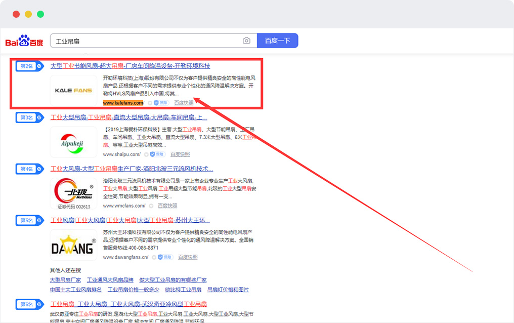This screenshot has width=514, height=323.
Task: Click the 其他人还在搜 heading text
Action: [65, 270]
